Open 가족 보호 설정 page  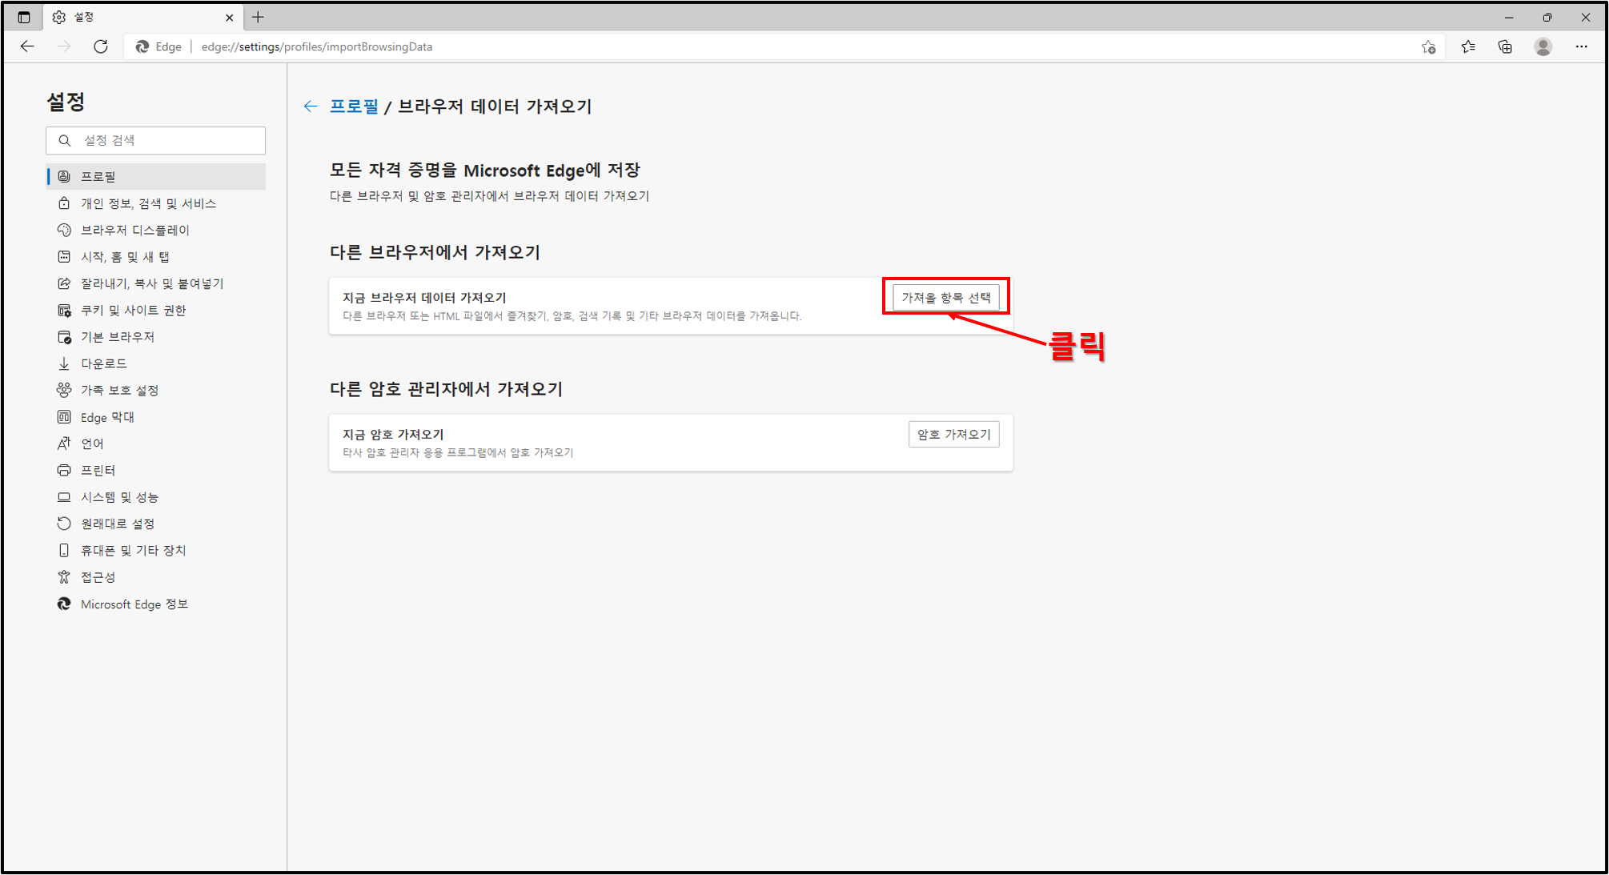click(156, 390)
